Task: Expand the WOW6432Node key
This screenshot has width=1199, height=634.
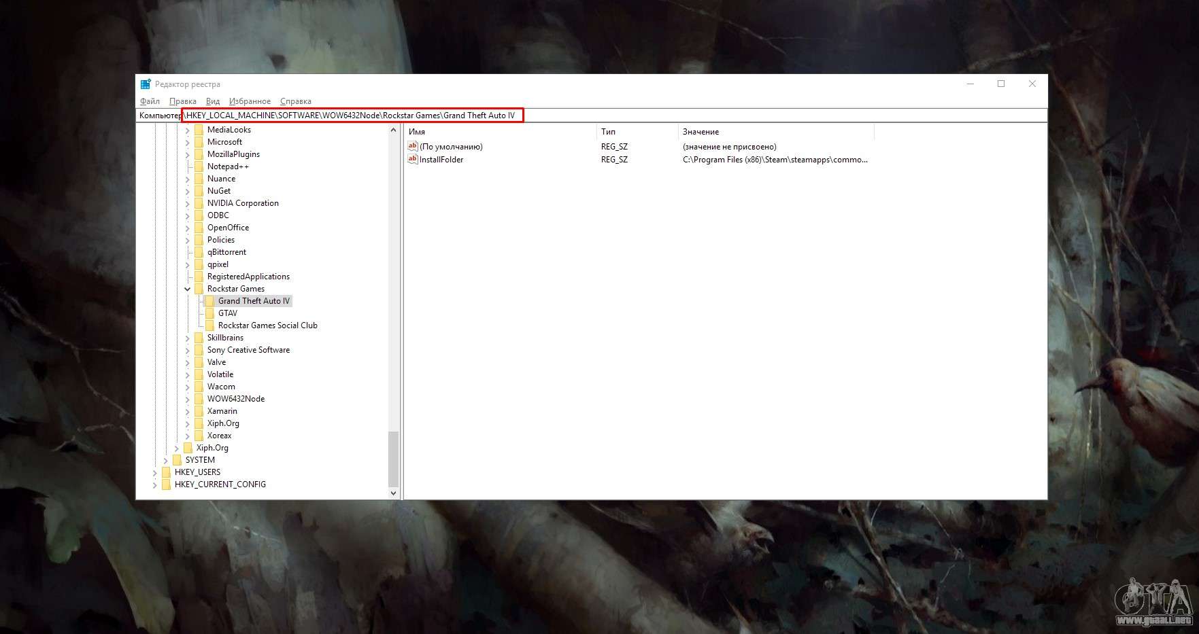Action: (x=188, y=399)
